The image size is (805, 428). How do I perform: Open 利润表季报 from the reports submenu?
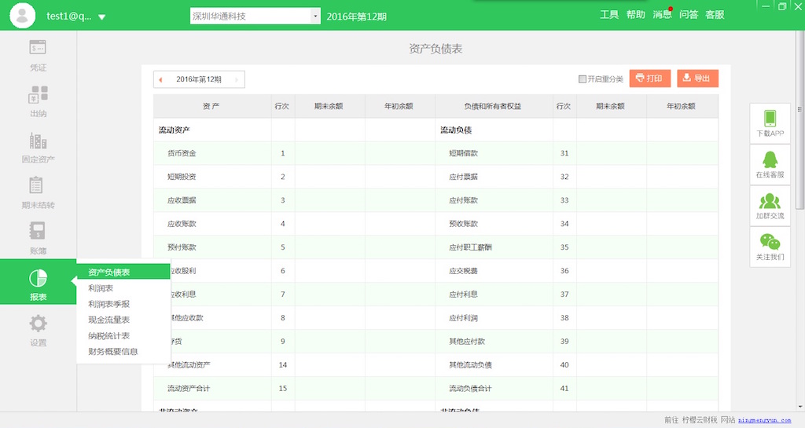(x=108, y=304)
